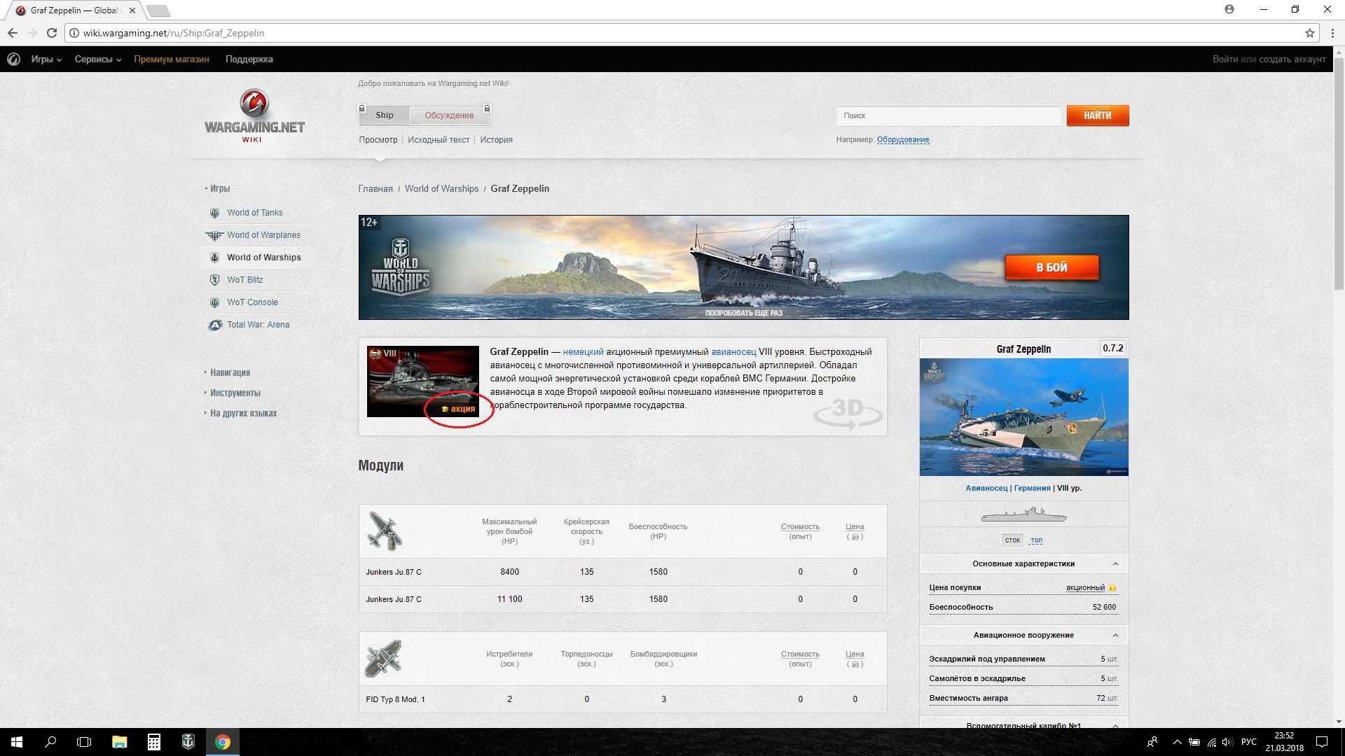Click the World of Warplanes sidebar icon

pos(214,235)
